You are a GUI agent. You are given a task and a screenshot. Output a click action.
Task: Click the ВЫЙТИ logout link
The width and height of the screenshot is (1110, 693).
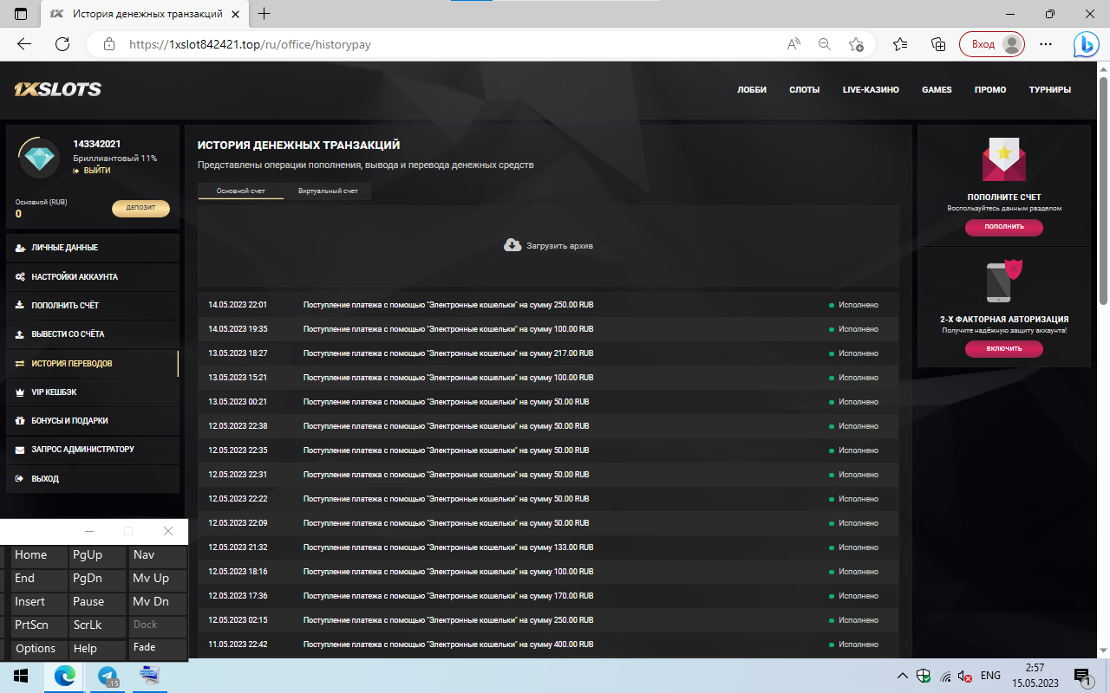pos(92,171)
